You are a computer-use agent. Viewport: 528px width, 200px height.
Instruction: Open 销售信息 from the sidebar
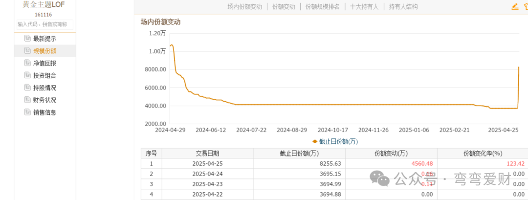(45, 112)
